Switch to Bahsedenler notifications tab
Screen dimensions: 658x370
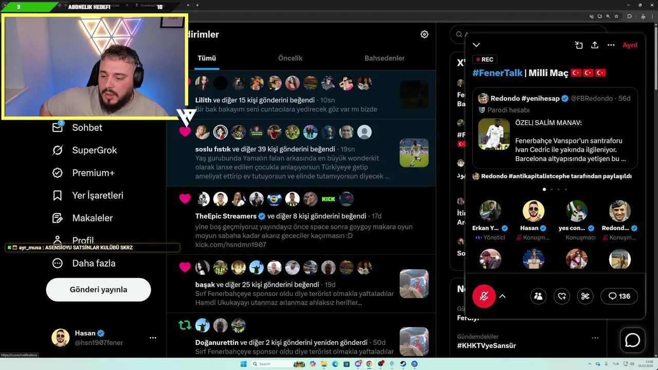click(385, 58)
